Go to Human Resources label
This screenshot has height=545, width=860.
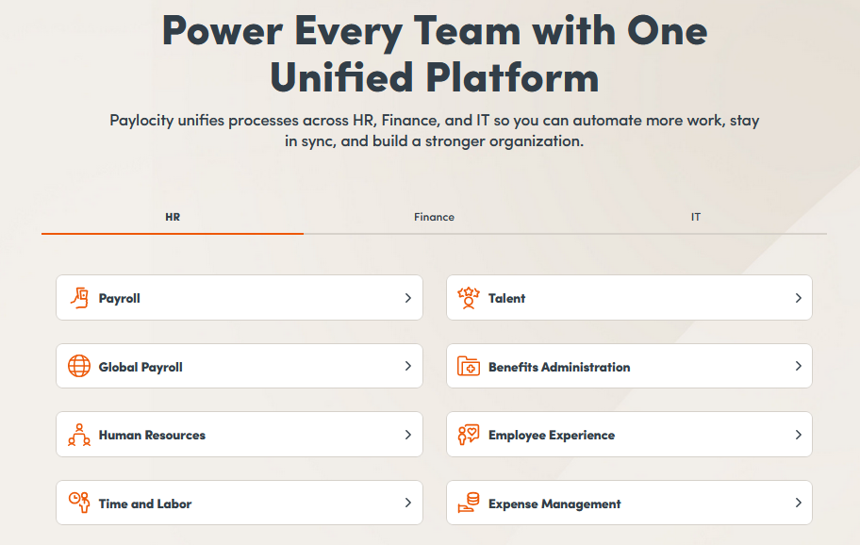pyautogui.click(x=152, y=435)
